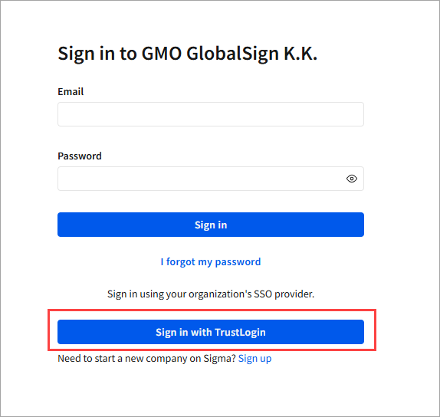
Task: Click the blue Sign in button
Action: point(211,225)
